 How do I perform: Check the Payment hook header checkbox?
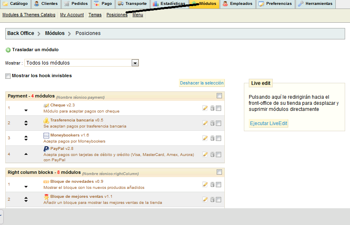(219, 96)
